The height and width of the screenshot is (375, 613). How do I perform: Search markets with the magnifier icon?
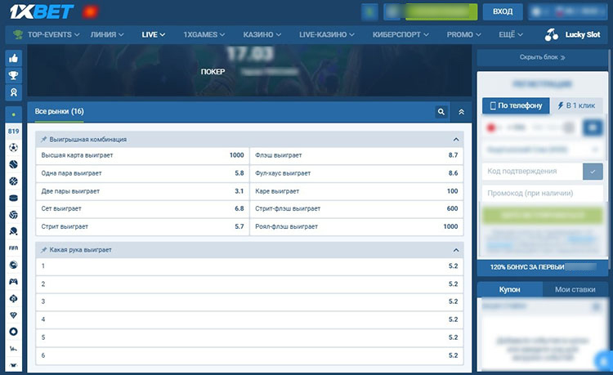point(441,112)
